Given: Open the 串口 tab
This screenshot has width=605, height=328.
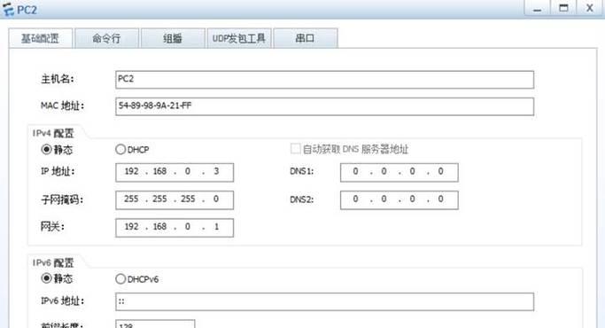Looking at the screenshot, I should pos(306,38).
